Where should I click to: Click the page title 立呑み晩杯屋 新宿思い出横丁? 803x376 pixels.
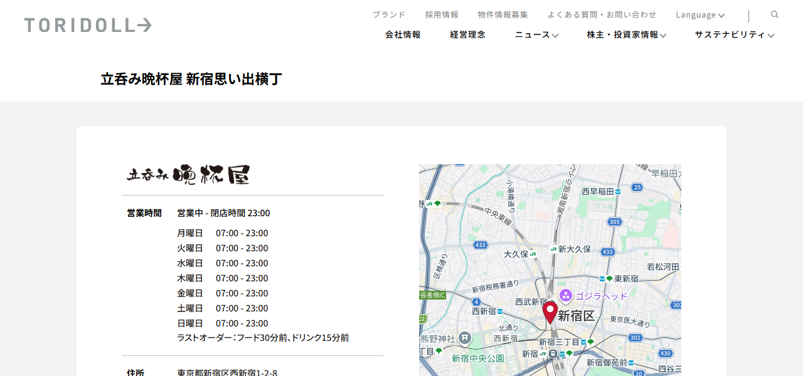point(191,79)
